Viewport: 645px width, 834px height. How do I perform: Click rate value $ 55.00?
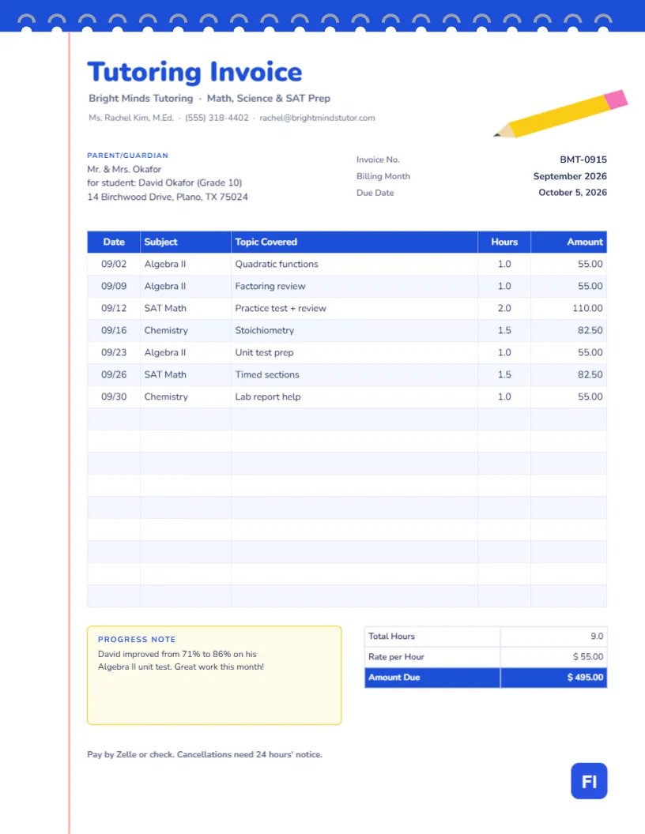point(588,657)
